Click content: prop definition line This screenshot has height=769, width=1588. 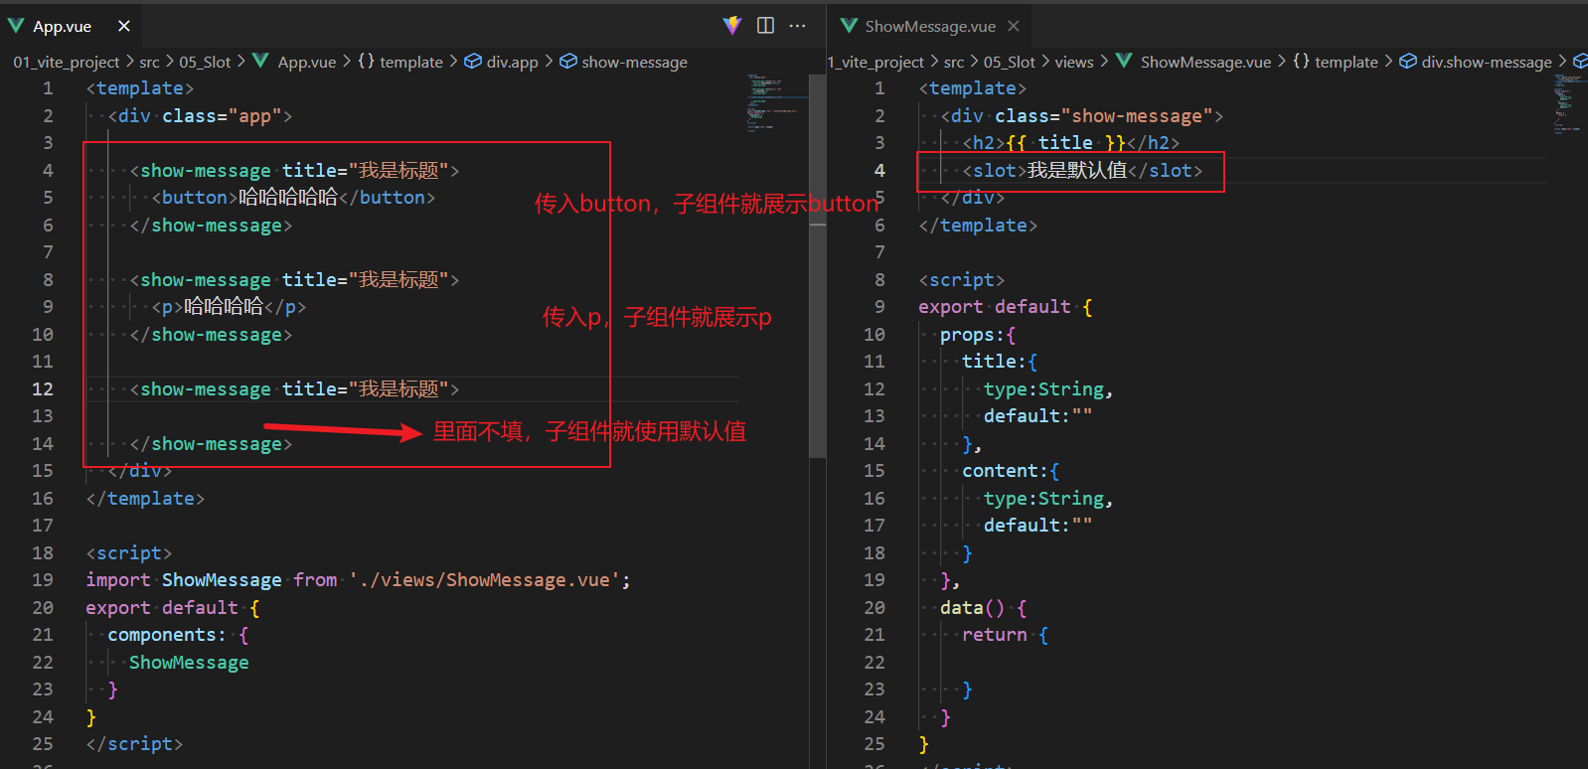point(1011,471)
